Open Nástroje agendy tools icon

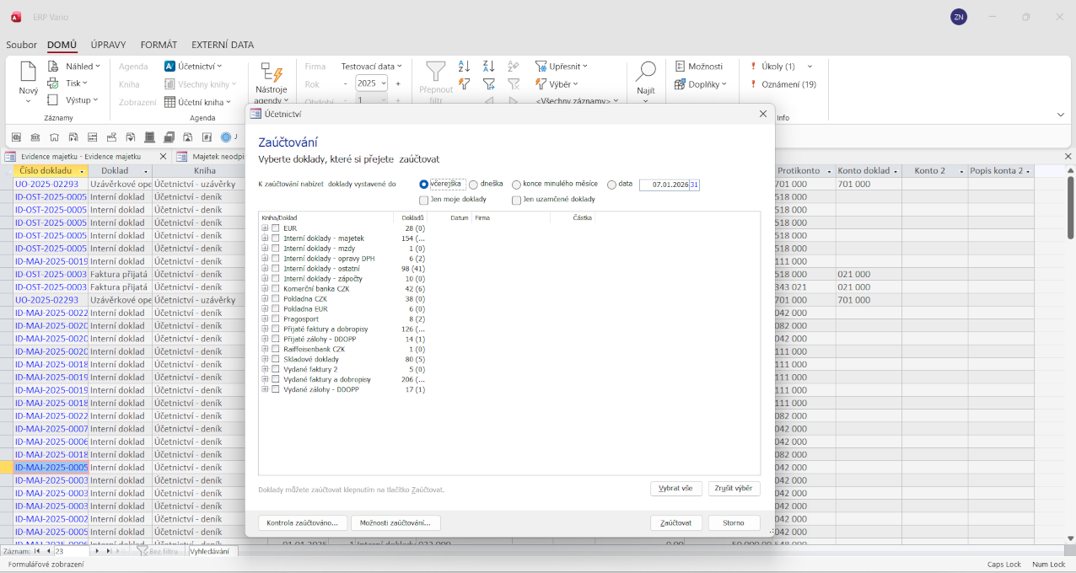[271, 72]
